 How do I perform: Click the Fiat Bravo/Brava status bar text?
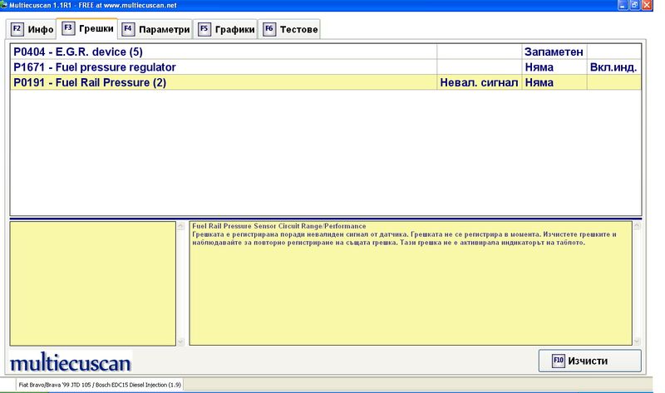click(100, 385)
